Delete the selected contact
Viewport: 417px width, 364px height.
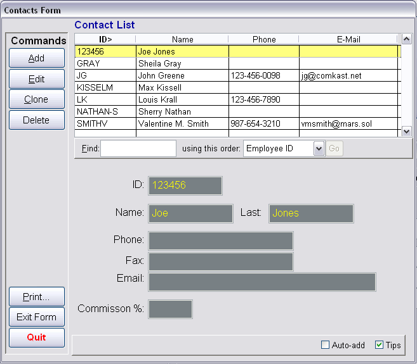(37, 120)
